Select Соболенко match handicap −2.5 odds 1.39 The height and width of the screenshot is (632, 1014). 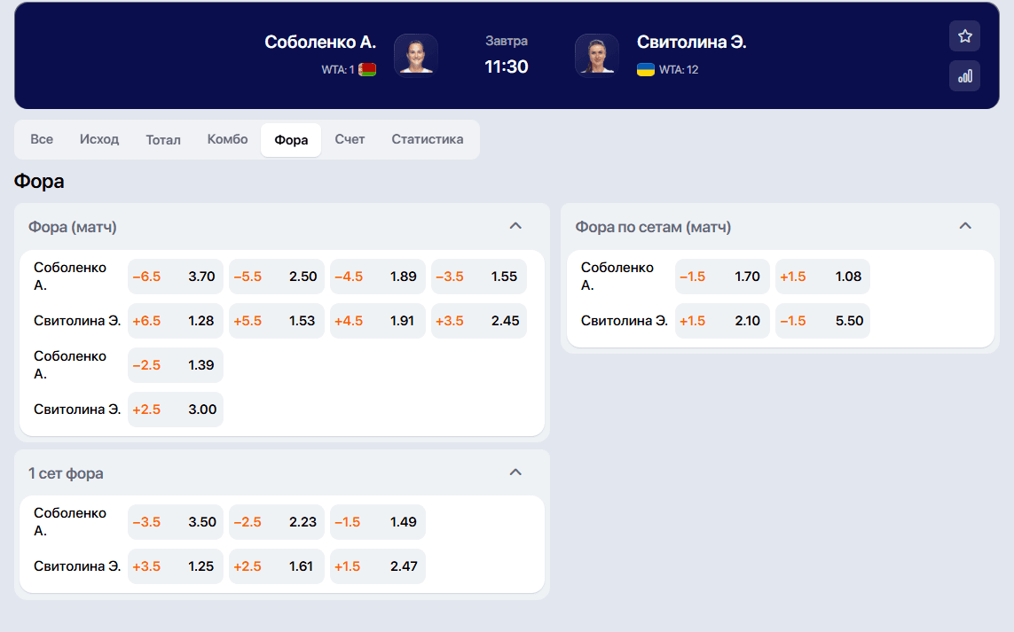point(176,365)
